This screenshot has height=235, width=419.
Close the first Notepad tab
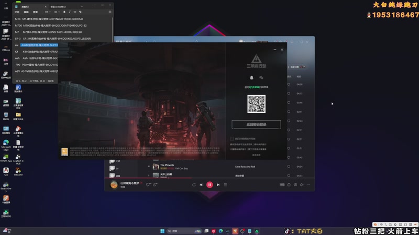46,7
